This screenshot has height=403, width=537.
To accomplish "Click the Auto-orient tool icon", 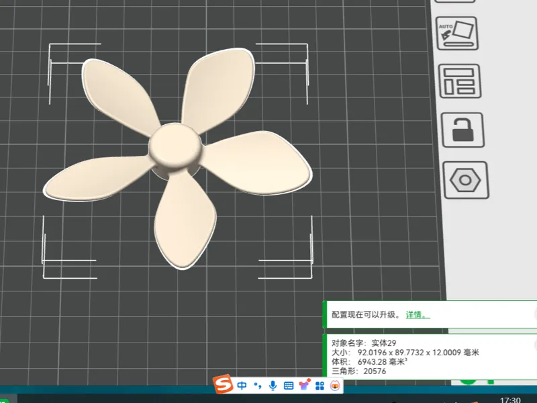I will [x=457, y=33].
